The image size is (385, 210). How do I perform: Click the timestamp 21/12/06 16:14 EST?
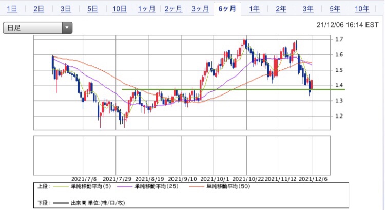348,25
